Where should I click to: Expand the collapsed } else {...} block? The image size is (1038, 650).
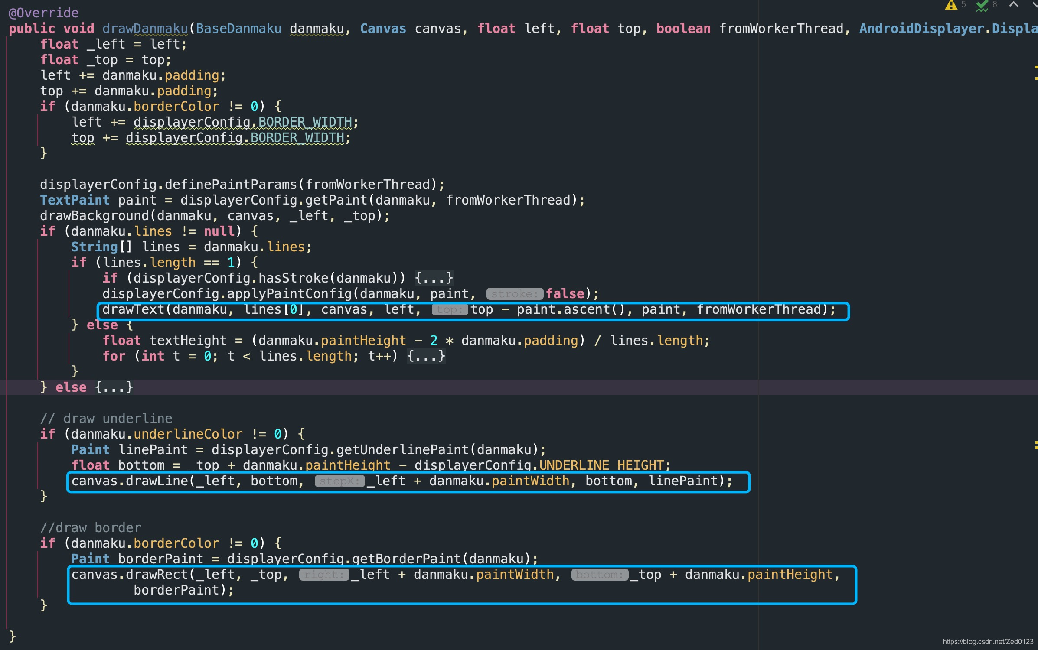pyautogui.click(x=119, y=387)
